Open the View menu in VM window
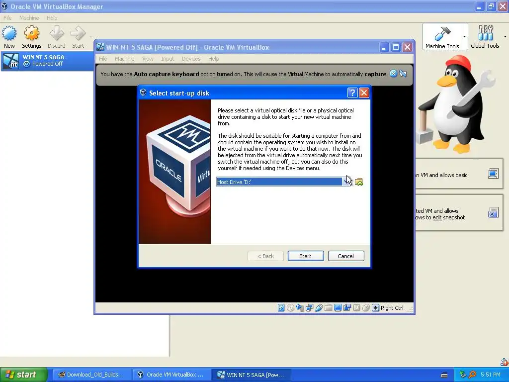 pyautogui.click(x=147, y=59)
